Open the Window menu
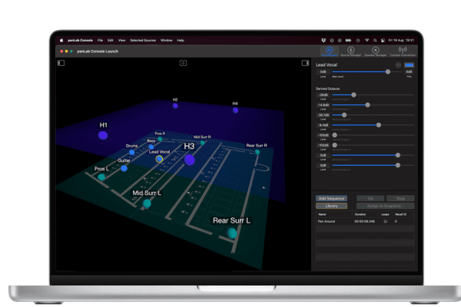Image resolution: width=461 pixels, height=307 pixels. tap(167, 40)
